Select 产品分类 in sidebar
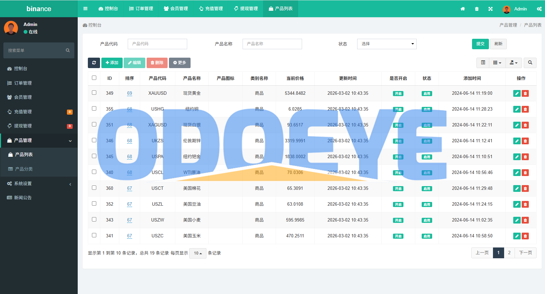This screenshot has height=294, width=545. point(39,169)
